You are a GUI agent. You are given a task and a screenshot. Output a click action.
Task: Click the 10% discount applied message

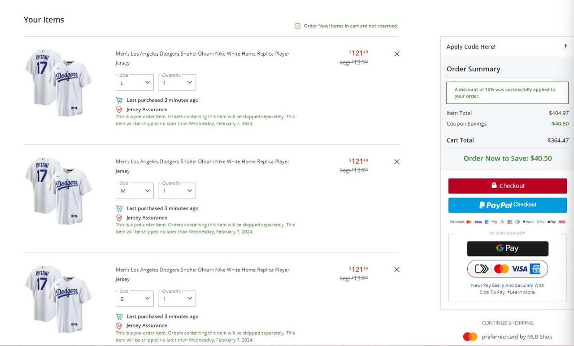508,92
